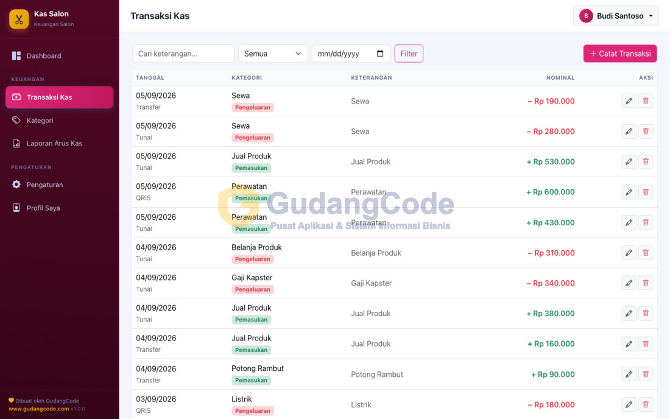Delete the Listrik Rp 180.000 transaction
The height and width of the screenshot is (419, 670).
(x=646, y=404)
